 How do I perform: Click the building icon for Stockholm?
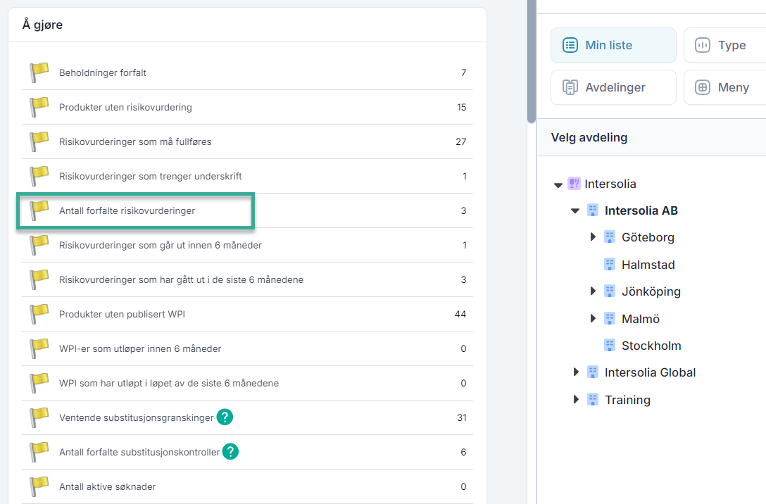(610, 346)
